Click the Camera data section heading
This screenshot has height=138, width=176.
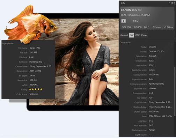click(x=125, y=43)
